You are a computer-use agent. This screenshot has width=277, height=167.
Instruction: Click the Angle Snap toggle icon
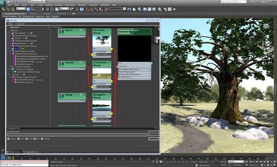pos(92,9)
